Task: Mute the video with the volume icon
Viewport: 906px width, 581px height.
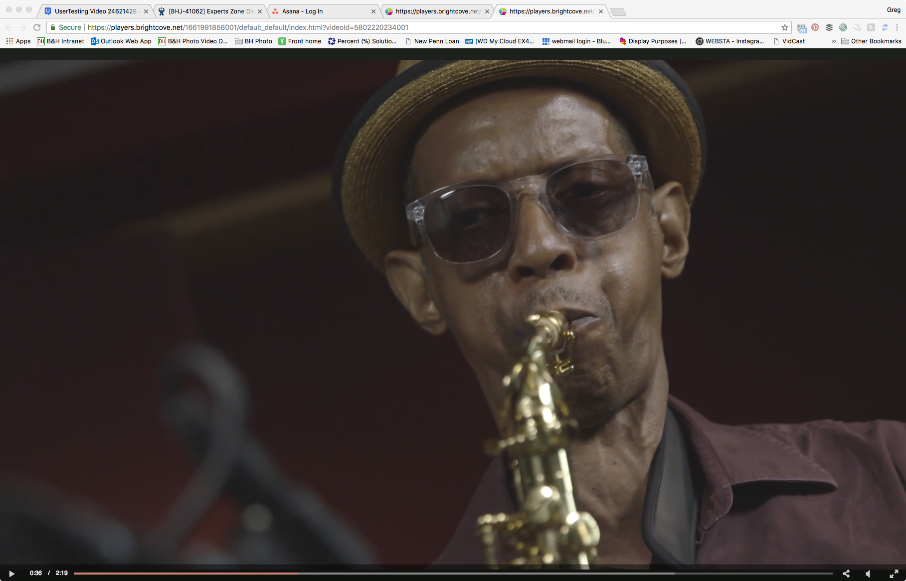Action: 868,574
